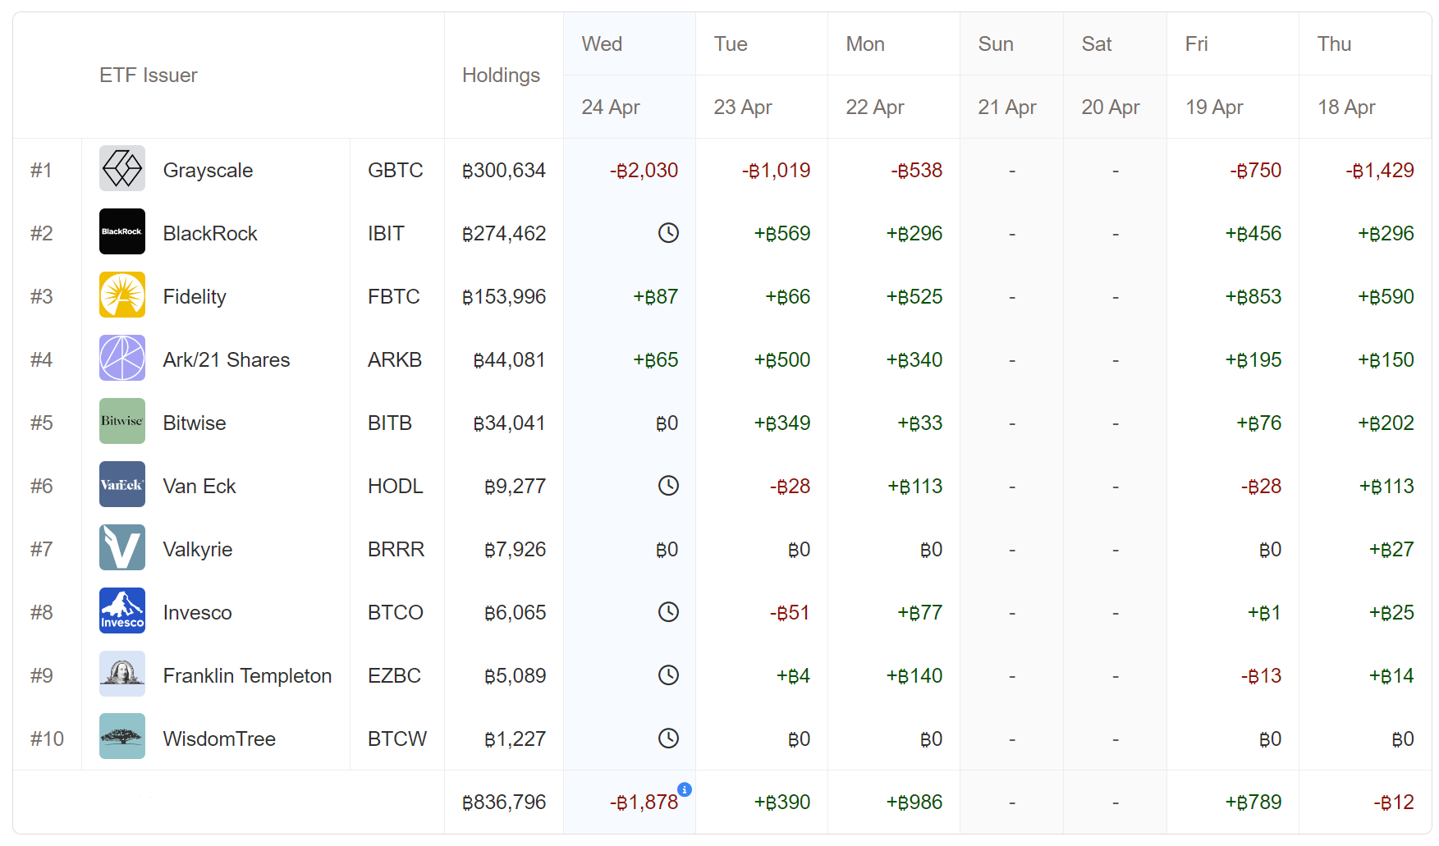Click the pending clock icon in WisdomTree row
The height and width of the screenshot is (846, 1439).
point(668,739)
